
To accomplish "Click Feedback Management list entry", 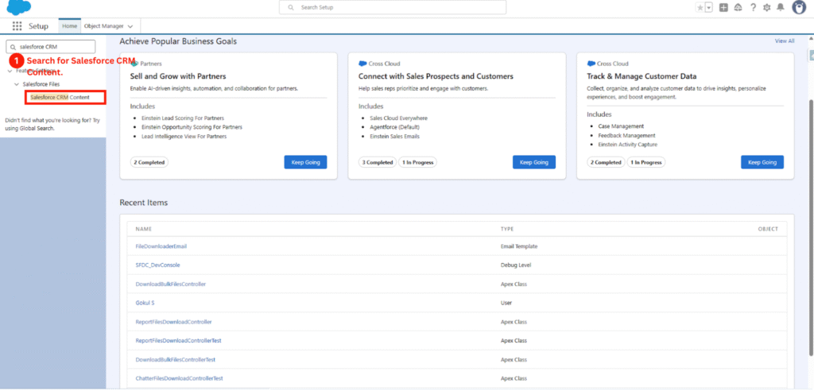I will pyautogui.click(x=625, y=135).
